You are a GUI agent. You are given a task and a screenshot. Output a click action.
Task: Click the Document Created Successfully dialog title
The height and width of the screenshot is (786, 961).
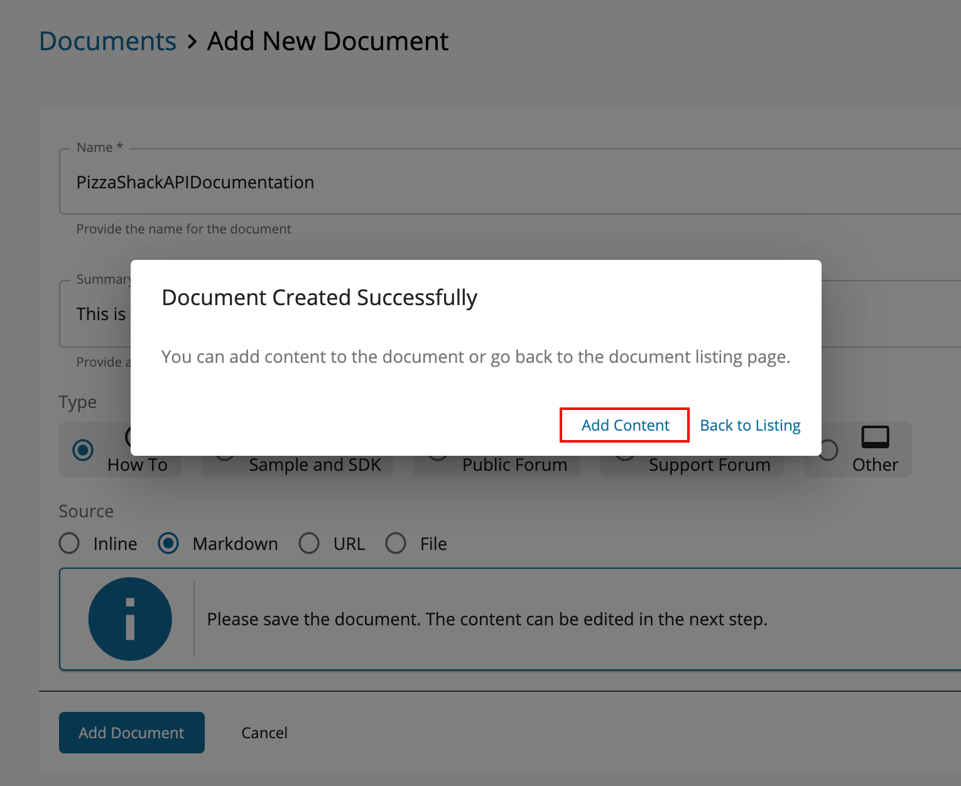(319, 297)
